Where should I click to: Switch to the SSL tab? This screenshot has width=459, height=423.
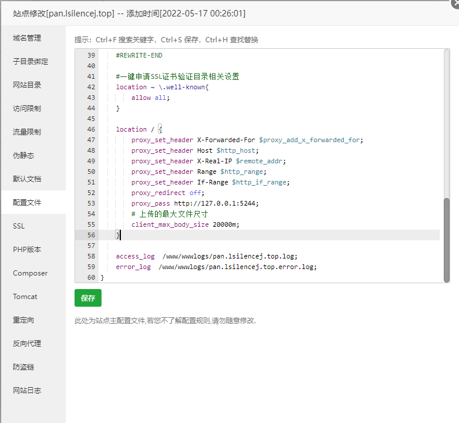point(19,226)
